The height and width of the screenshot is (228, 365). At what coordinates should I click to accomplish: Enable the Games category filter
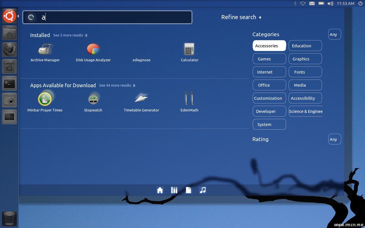click(269, 59)
